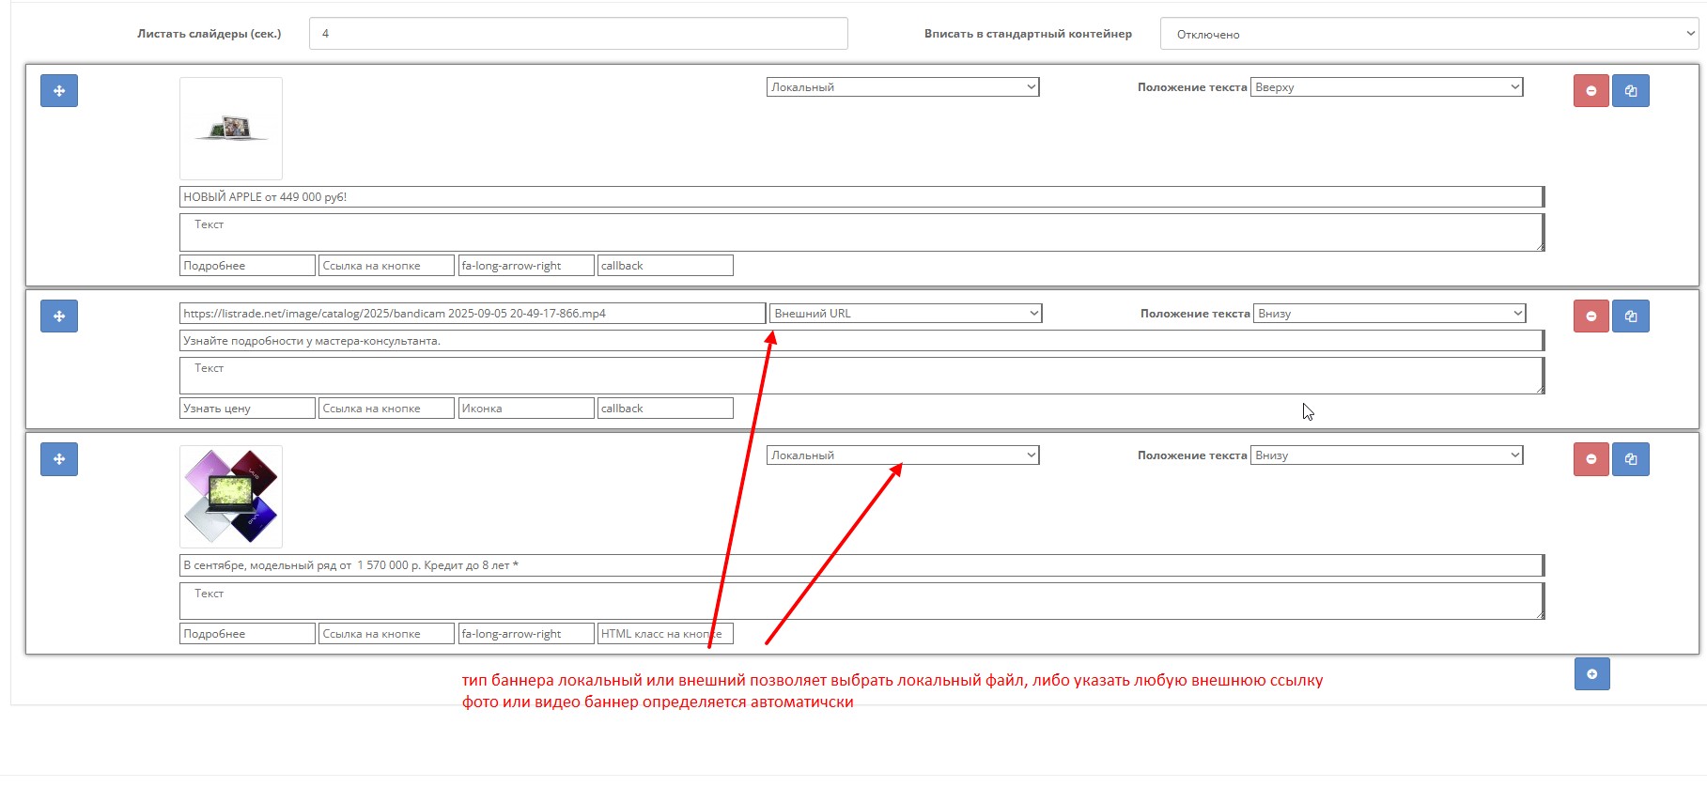Click the move handle of the Apple banner
The width and height of the screenshot is (1707, 787).
58,91
